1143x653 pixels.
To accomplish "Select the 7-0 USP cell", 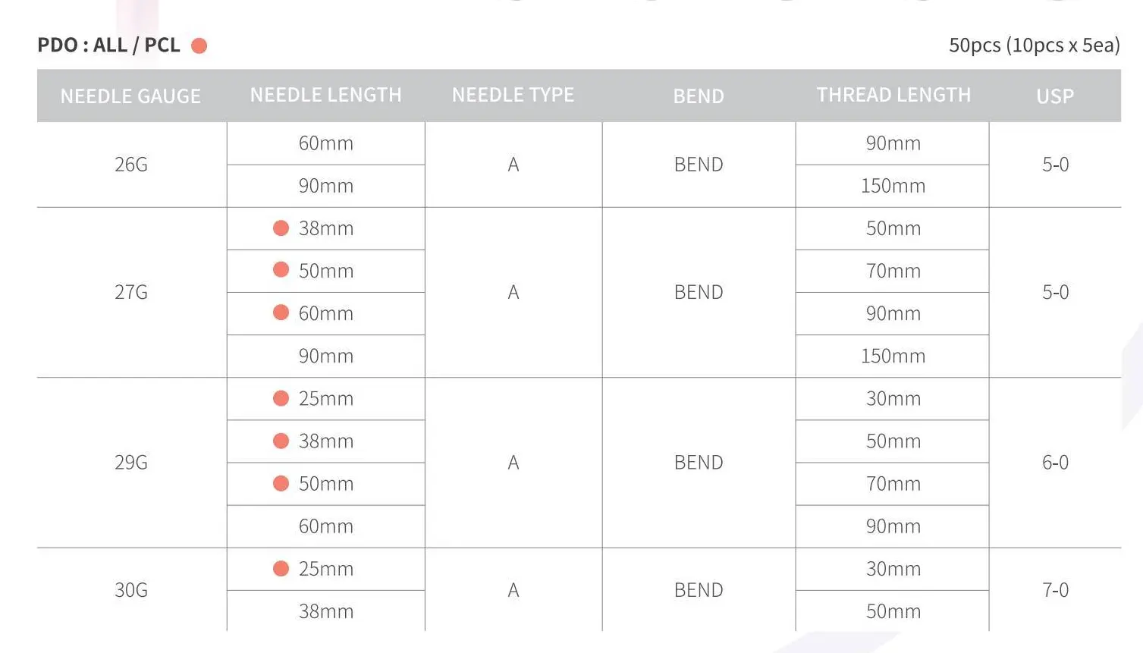I will click(x=1055, y=590).
